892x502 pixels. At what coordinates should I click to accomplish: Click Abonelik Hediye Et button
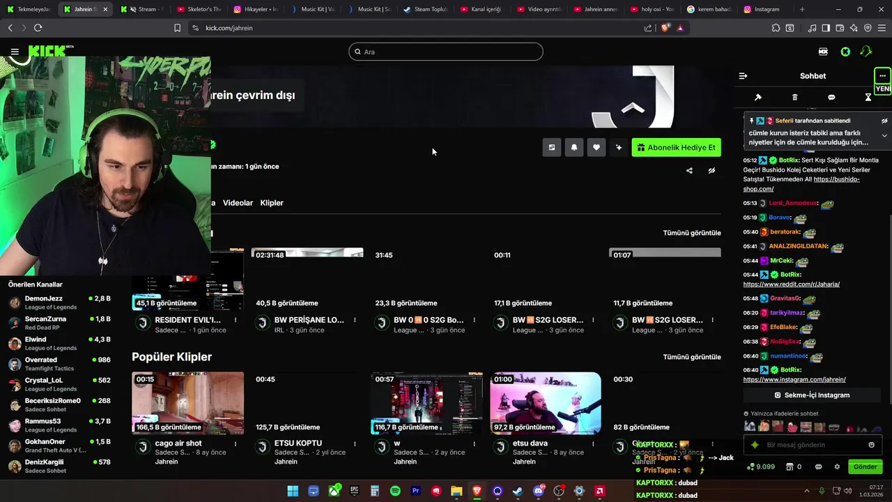(676, 147)
